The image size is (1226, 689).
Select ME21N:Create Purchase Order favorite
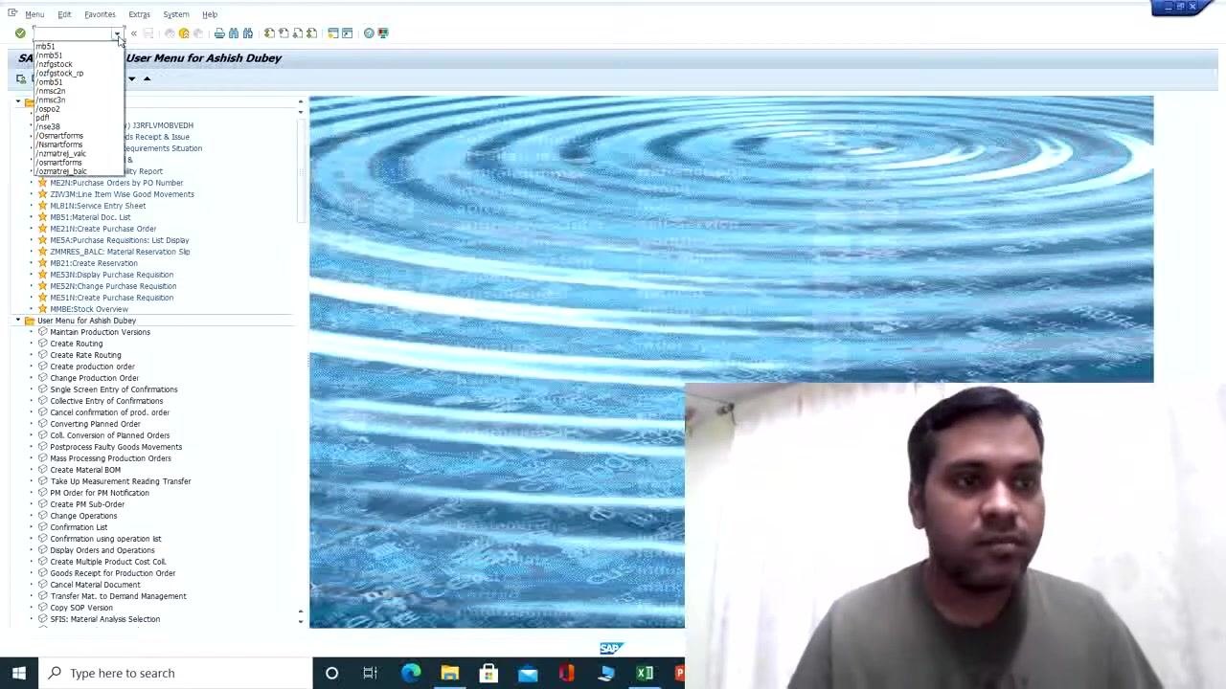pos(102,229)
